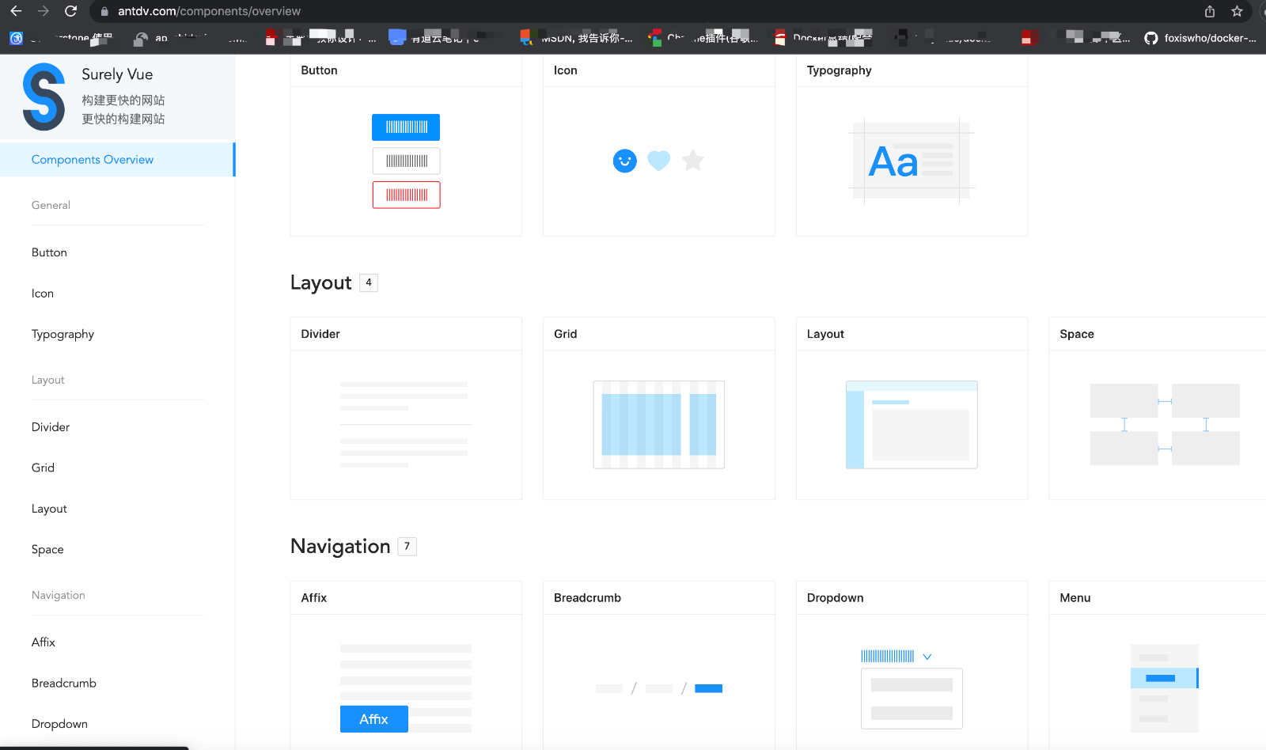The width and height of the screenshot is (1266, 750).
Task: Click the gray star icon in Icon card
Action: pyautogui.click(x=693, y=161)
